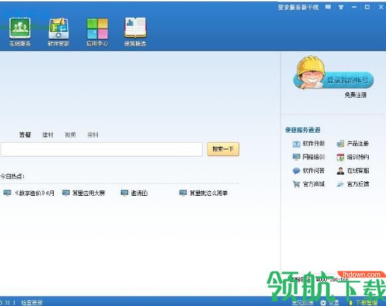Select the 建材 search tab
386x306 pixels.
(x=48, y=135)
